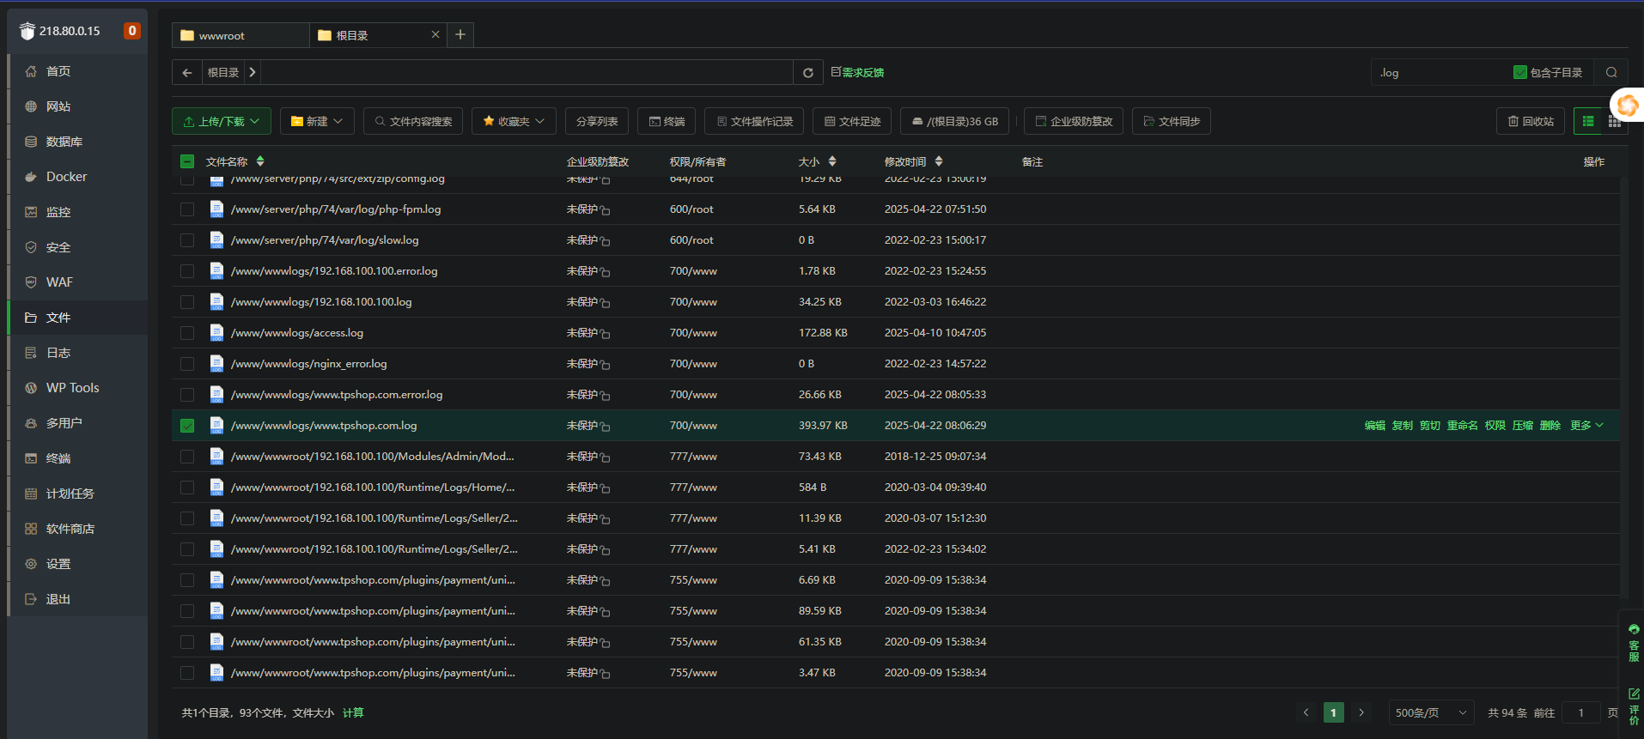
Task: Check the 192.168.100.100.error.log checkbox
Action: tap(187, 271)
